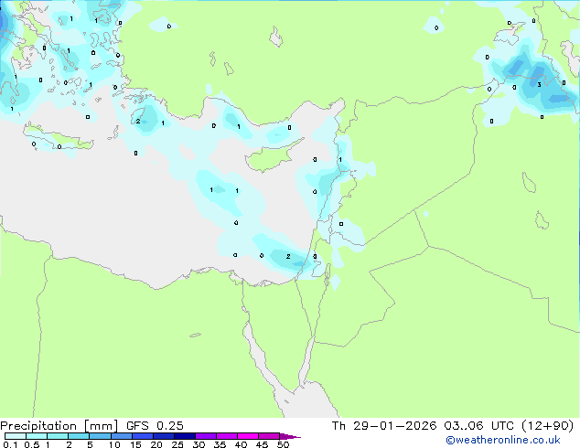Select the 35–40 mm legend swatch
580x448 pixels.
(x=227, y=436)
